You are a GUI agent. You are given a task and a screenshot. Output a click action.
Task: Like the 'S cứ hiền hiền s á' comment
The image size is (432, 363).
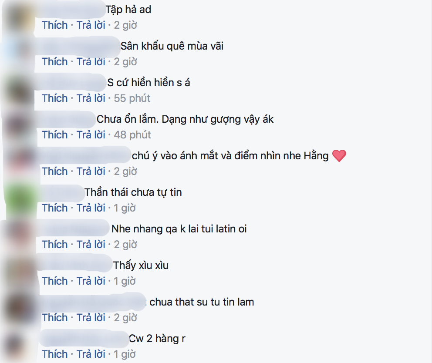point(54,98)
